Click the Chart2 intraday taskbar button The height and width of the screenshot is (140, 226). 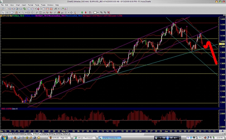point(110,138)
